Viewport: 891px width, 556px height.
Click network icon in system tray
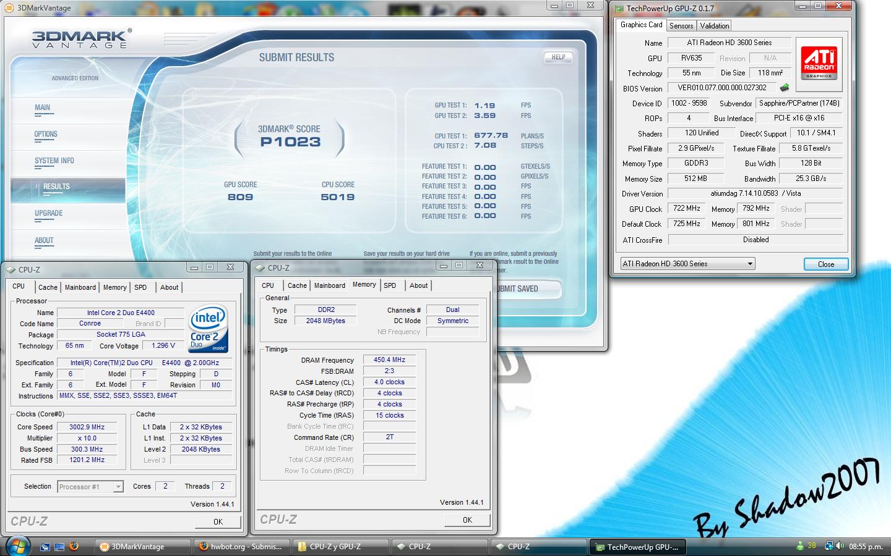pos(827,546)
